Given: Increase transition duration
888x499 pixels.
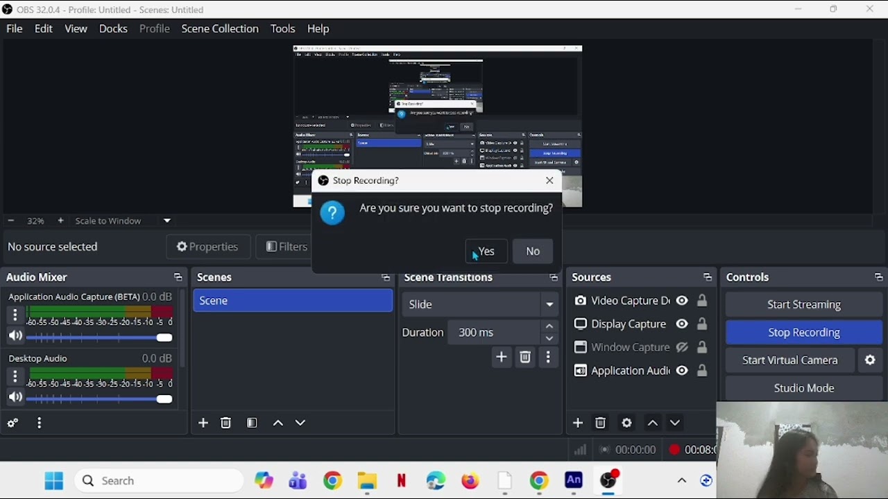Looking at the screenshot, I should point(549,326).
